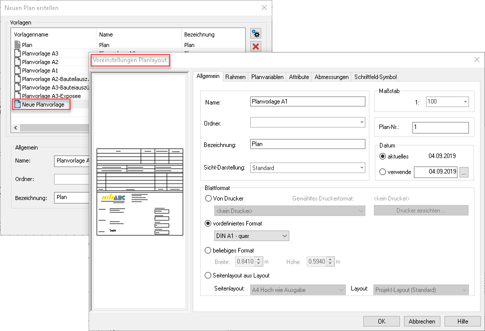
Task: Delete template with red X icon
Action: coord(255,46)
